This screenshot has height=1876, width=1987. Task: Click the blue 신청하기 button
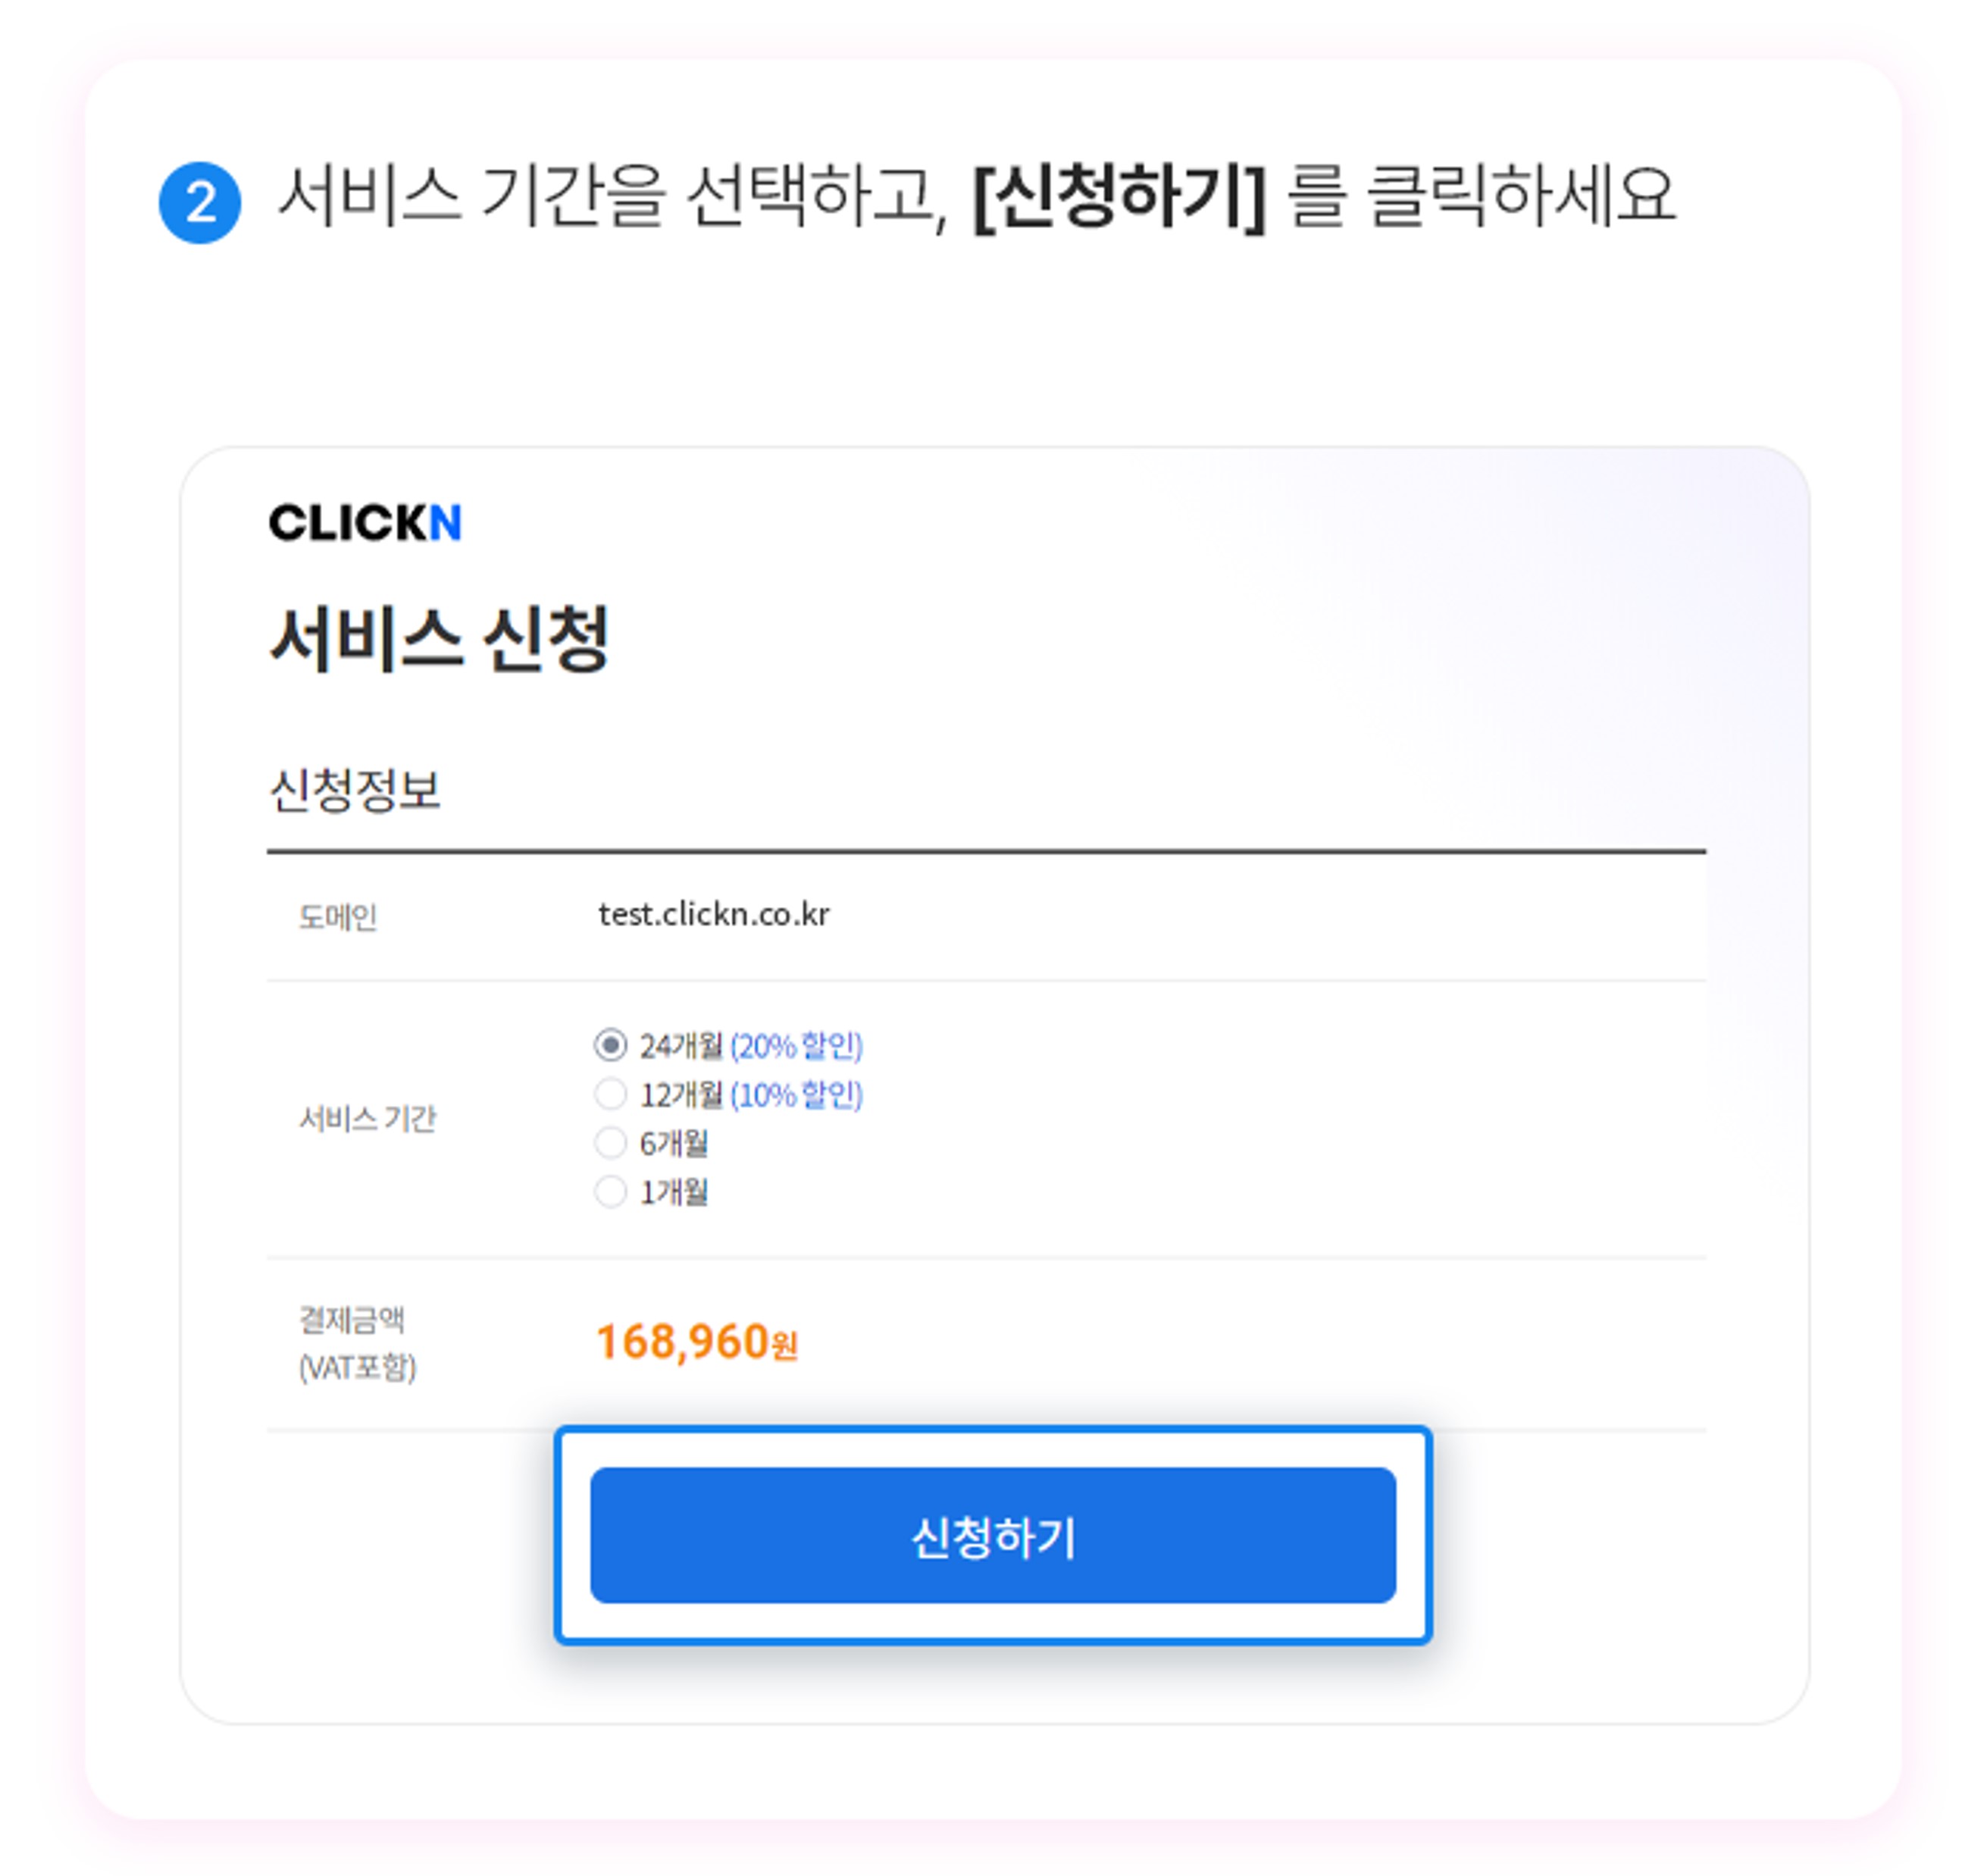pos(993,1536)
